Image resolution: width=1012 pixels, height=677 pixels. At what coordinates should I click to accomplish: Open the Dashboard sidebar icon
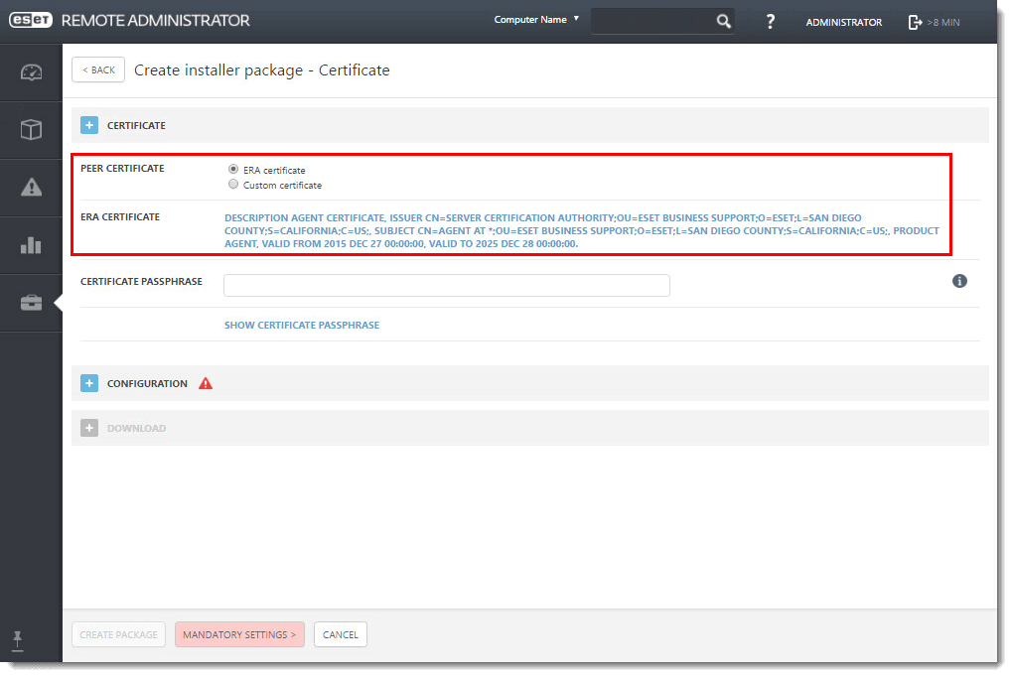tap(31, 72)
